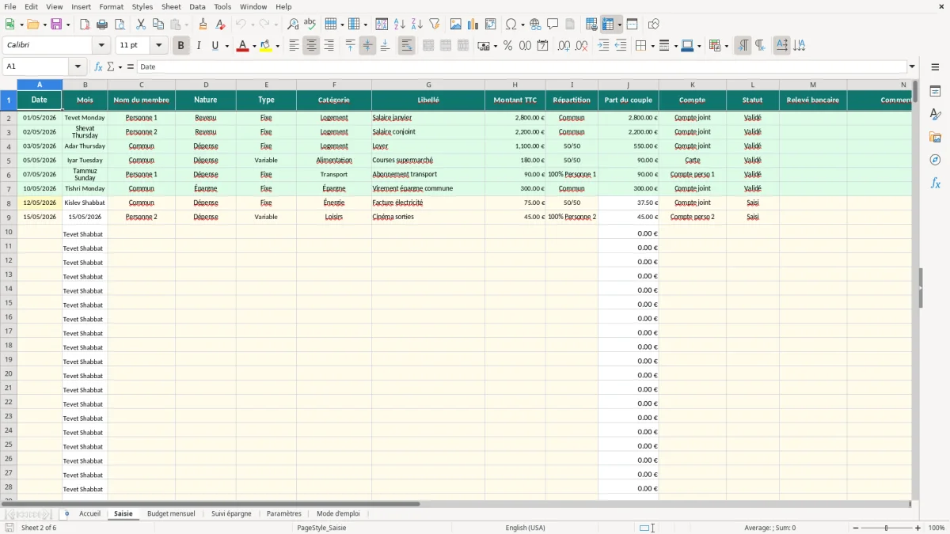Click the Define Print Area icon
Screen dimensions: 950x534
click(x=591, y=25)
